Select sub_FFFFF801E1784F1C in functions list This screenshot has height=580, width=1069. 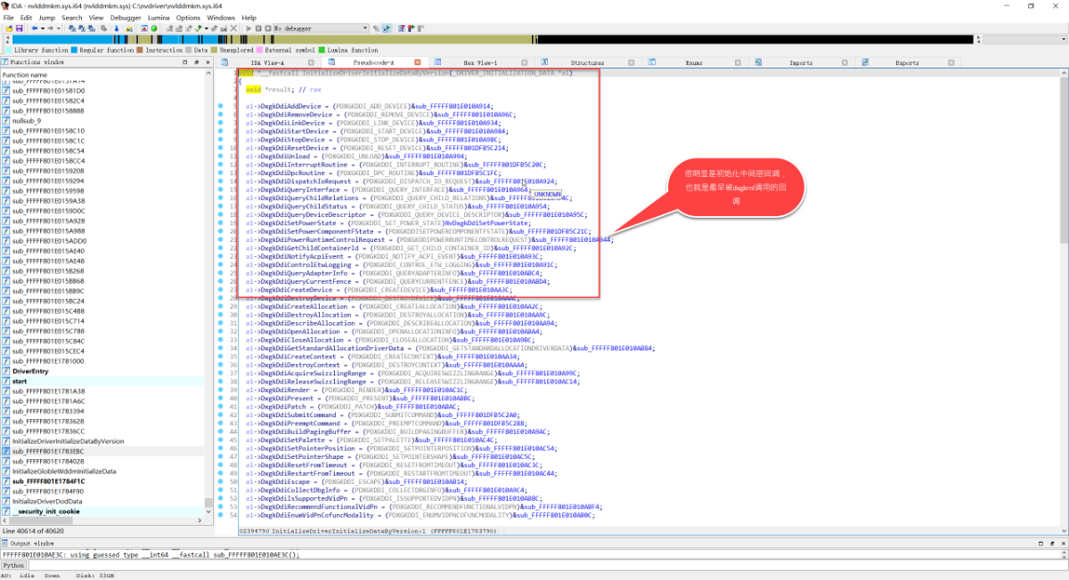point(102,481)
